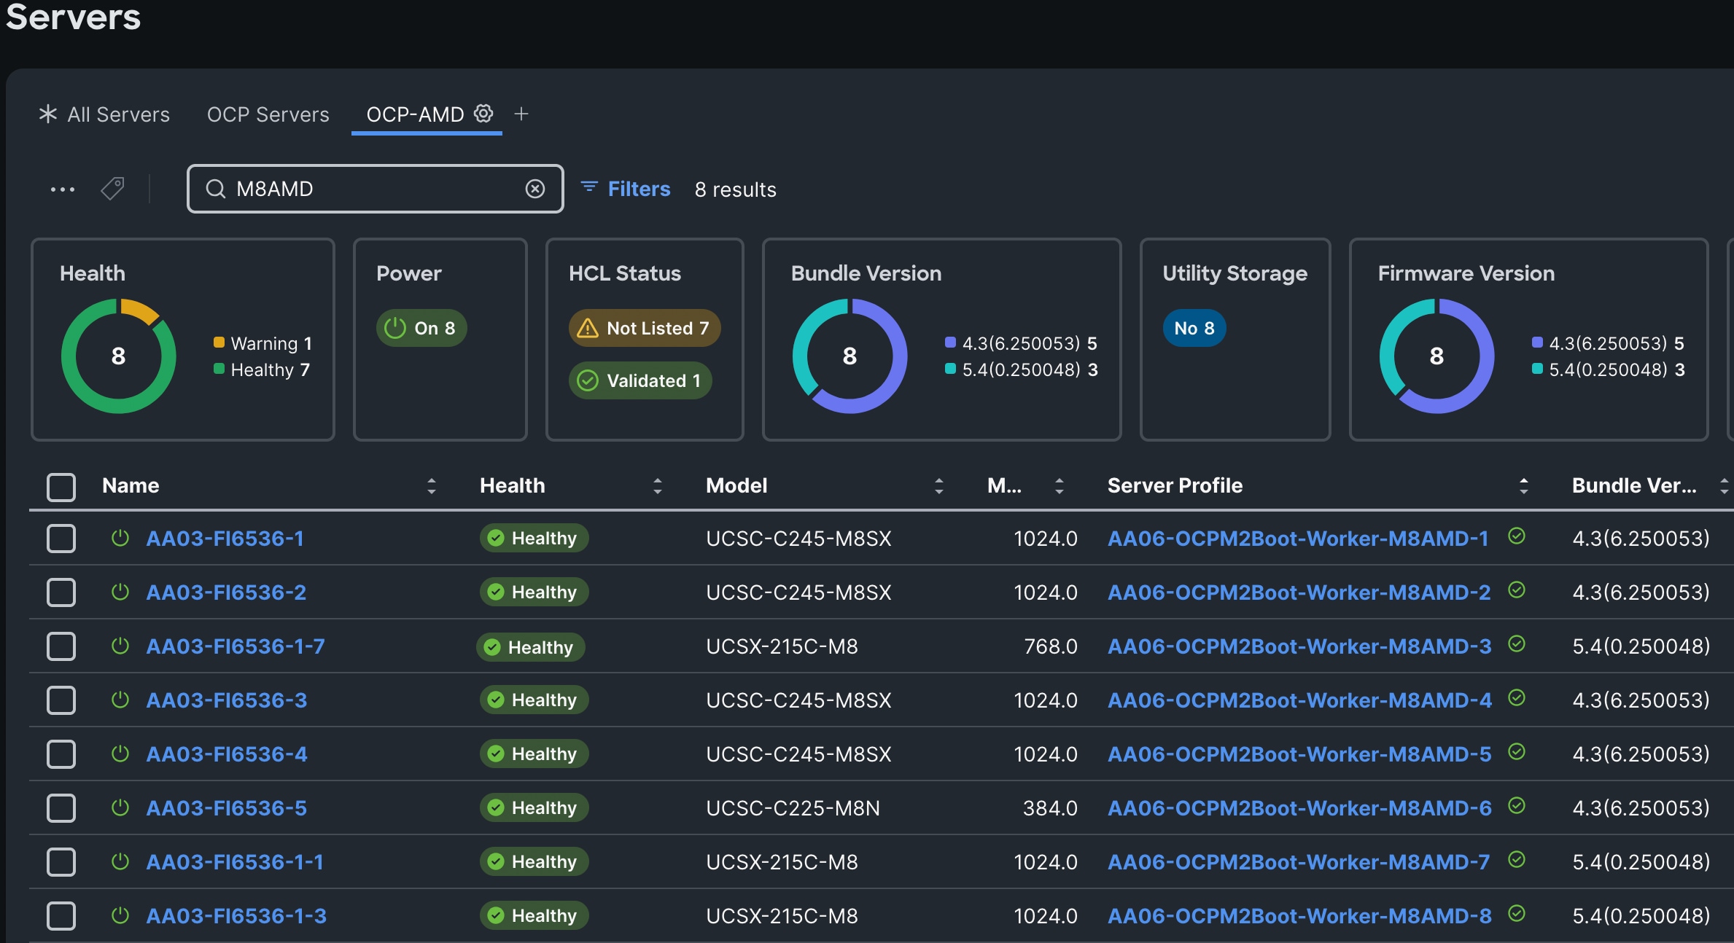Click the tag icon in toolbar
The image size is (1734, 943).
[112, 189]
